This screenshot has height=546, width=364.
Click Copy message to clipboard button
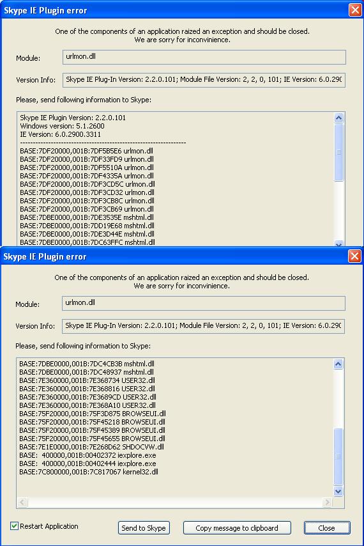coord(237,528)
